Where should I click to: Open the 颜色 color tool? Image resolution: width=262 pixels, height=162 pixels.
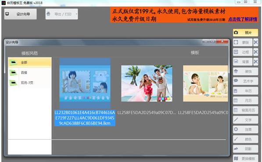245,139
